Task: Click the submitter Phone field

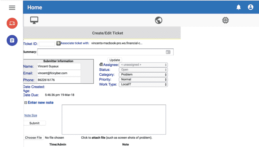Action: [59, 80]
